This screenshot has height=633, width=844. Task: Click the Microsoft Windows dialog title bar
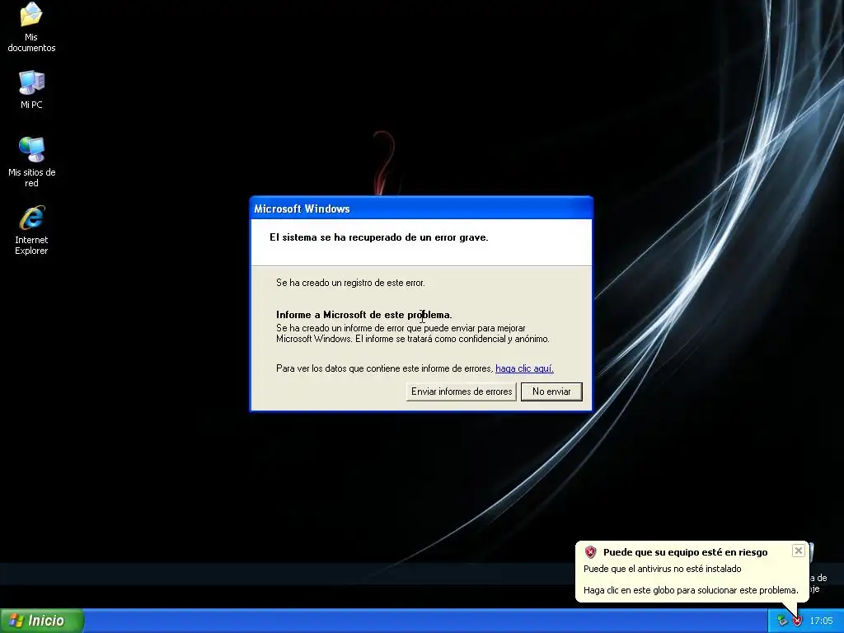421,209
